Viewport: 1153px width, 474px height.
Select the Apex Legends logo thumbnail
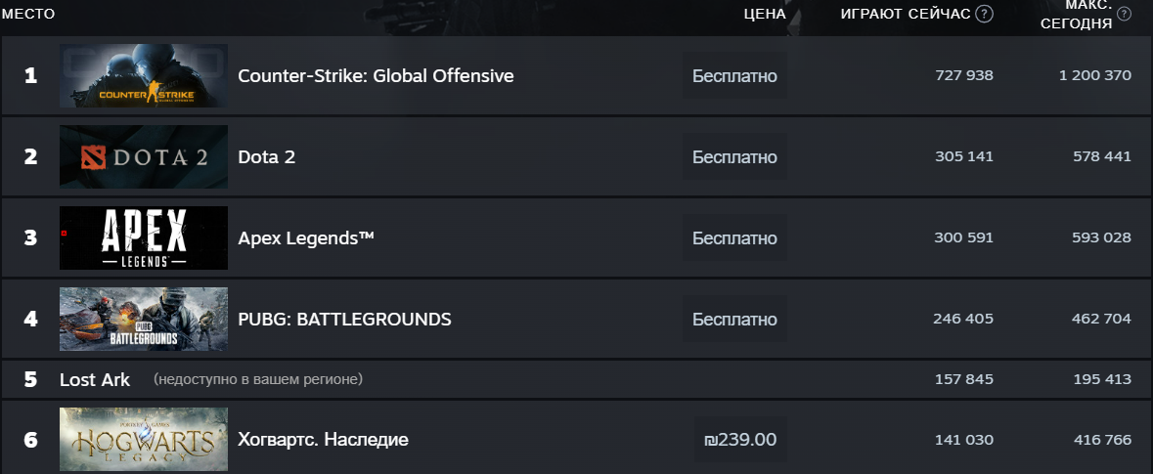(144, 237)
